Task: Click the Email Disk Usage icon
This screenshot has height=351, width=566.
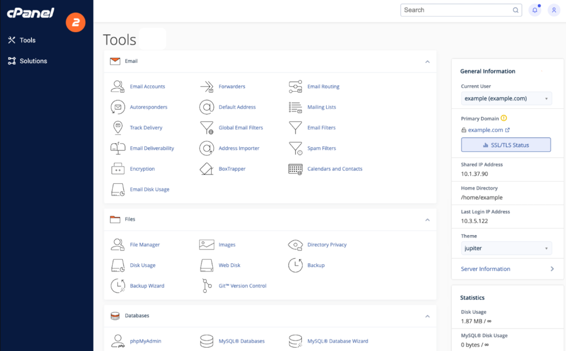Action: pyautogui.click(x=118, y=189)
